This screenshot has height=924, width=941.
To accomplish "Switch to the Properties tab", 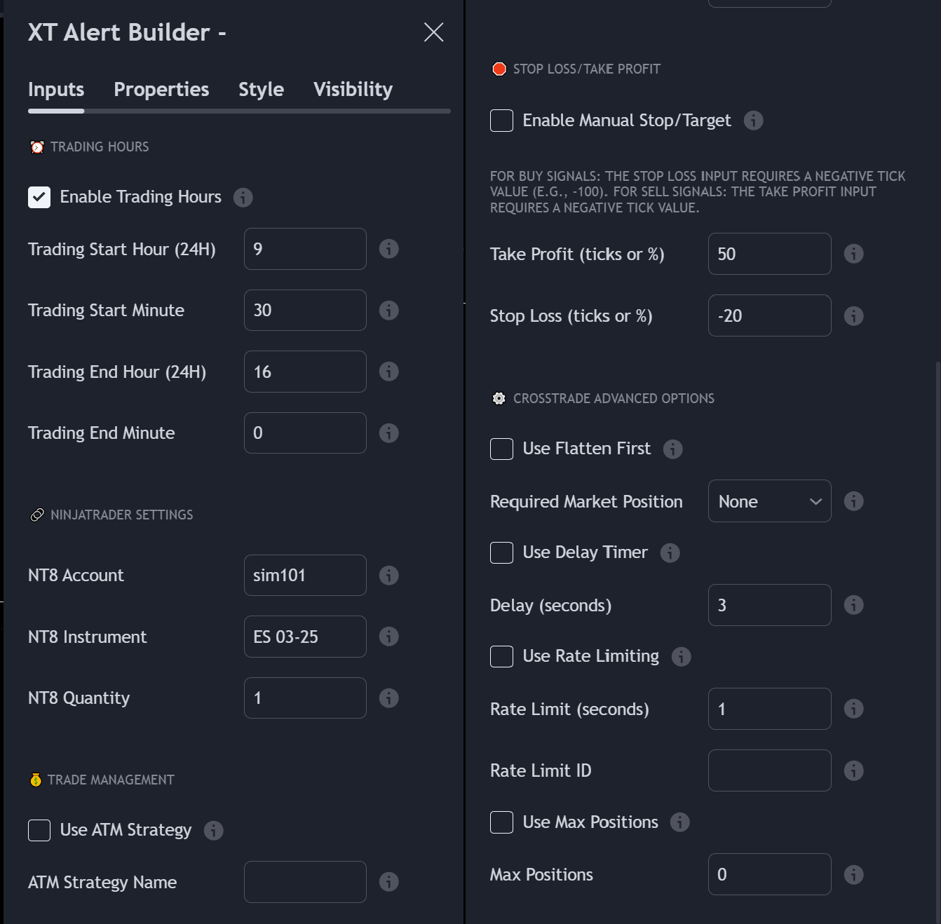I will click(x=161, y=89).
